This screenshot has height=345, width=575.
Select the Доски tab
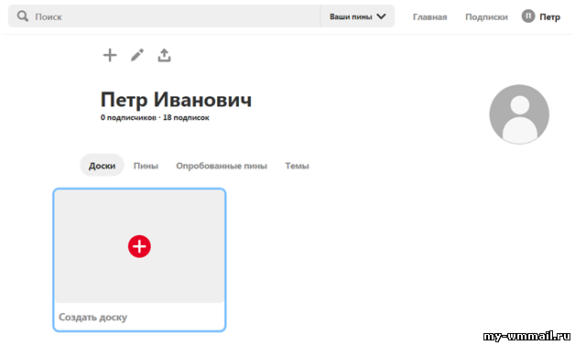click(x=102, y=166)
